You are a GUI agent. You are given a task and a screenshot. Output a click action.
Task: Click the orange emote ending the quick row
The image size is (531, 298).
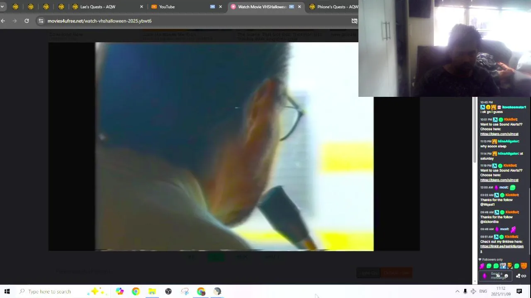[x=524, y=266]
